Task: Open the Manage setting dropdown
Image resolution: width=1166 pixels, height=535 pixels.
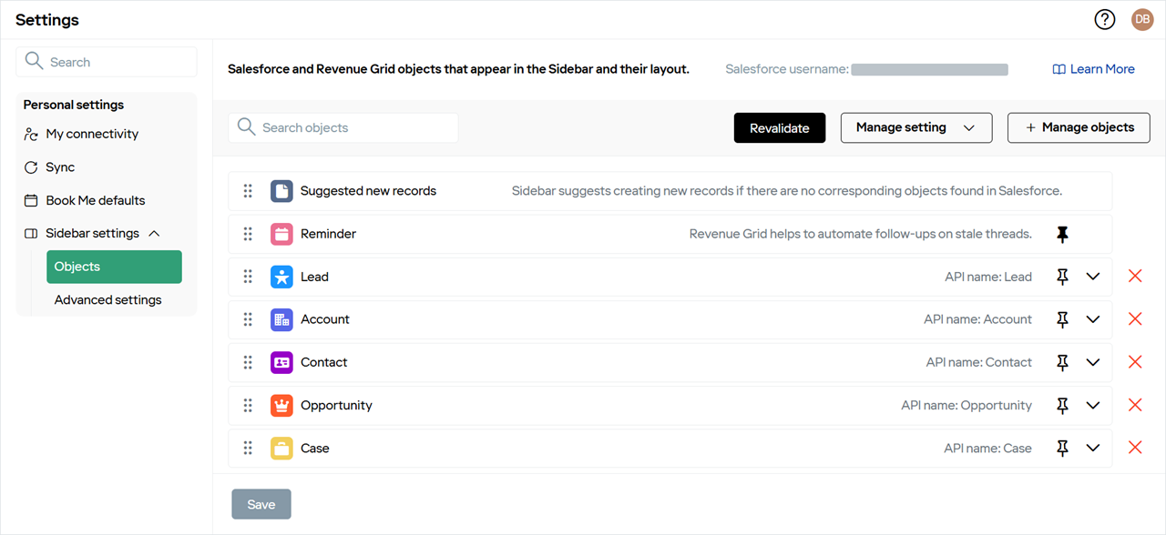Action: click(915, 127)
